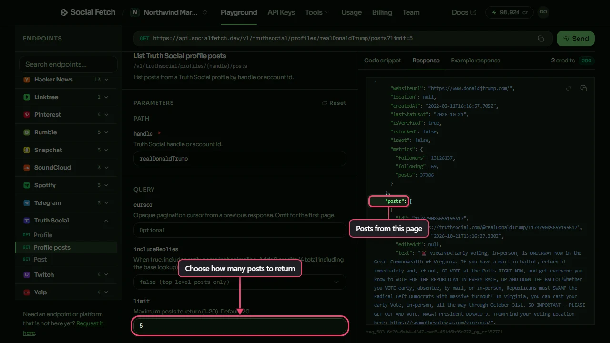Click the limit field showing 5

[240, 326]
